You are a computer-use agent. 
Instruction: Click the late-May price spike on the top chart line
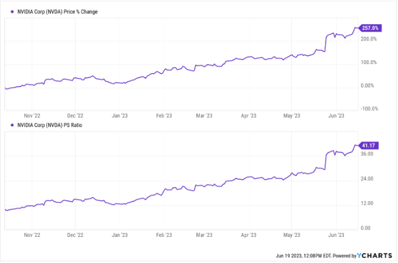326,39
